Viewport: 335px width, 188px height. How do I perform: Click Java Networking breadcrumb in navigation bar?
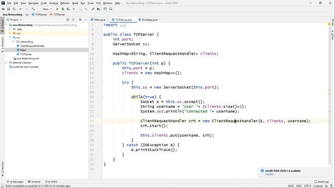13,15
